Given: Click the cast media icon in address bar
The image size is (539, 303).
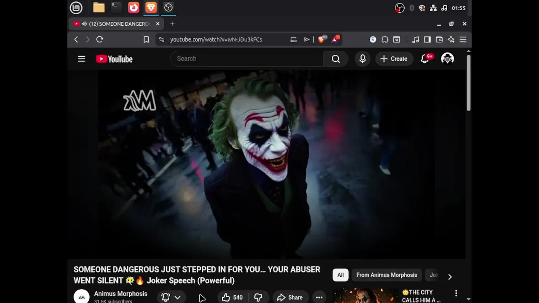Looking at the screenshot, I should tap(294, 40).
